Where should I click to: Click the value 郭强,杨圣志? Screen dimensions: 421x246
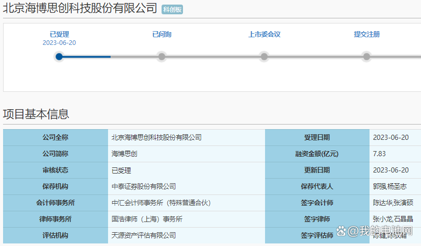click(x=390, y=187)
